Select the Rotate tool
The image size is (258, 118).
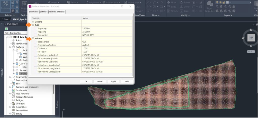pyautogui.click(x=185, y=3)
